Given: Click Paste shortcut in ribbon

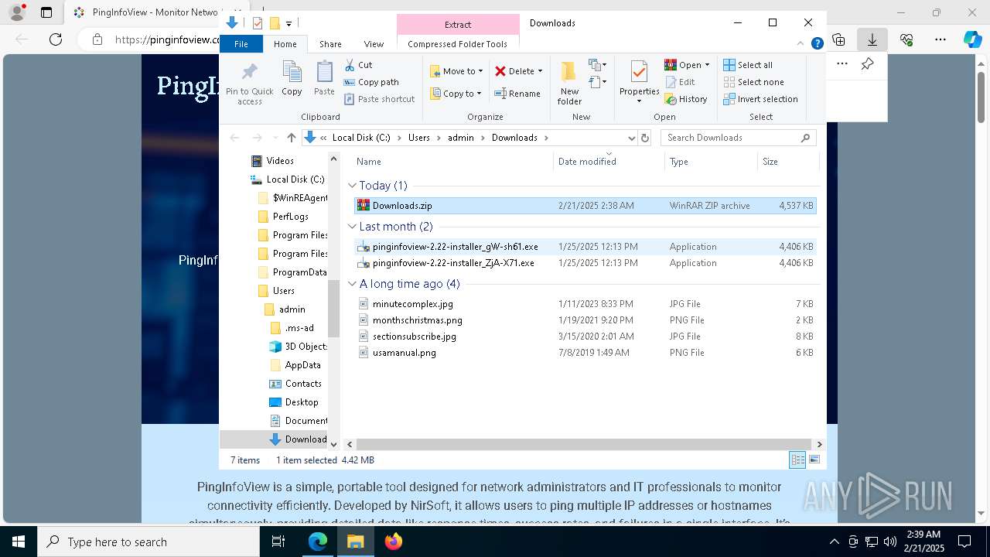Looking at the screenshot, I should (x=379, y=99).
